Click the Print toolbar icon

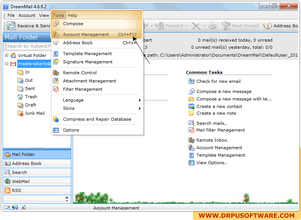click(213, 26)
